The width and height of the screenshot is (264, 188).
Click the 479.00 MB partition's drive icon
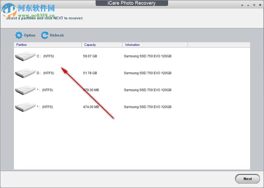point(25,90)
